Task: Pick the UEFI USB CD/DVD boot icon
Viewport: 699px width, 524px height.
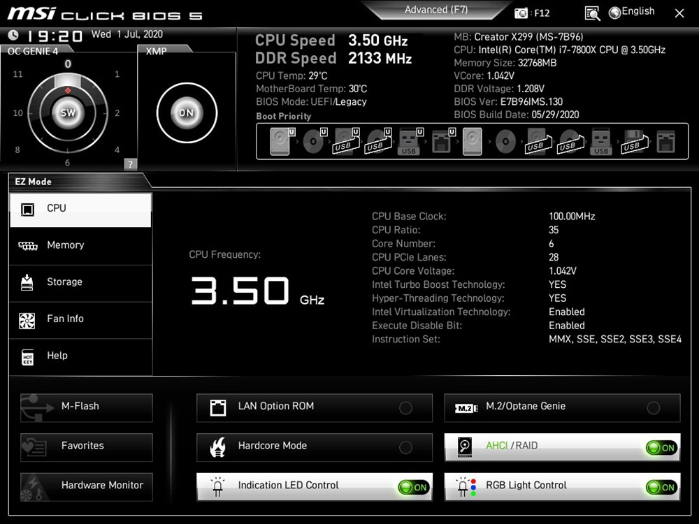Action: pos(378,142)
